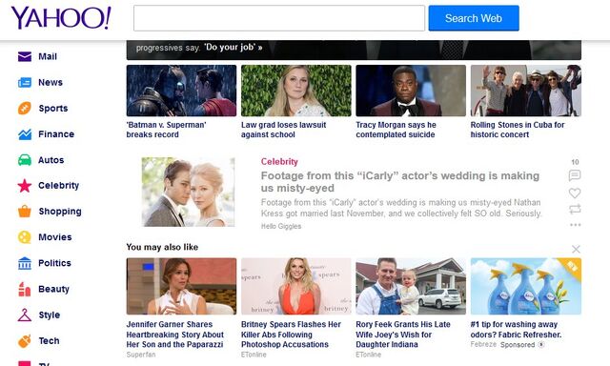Open the Mail sidebar link

[48, 56]
